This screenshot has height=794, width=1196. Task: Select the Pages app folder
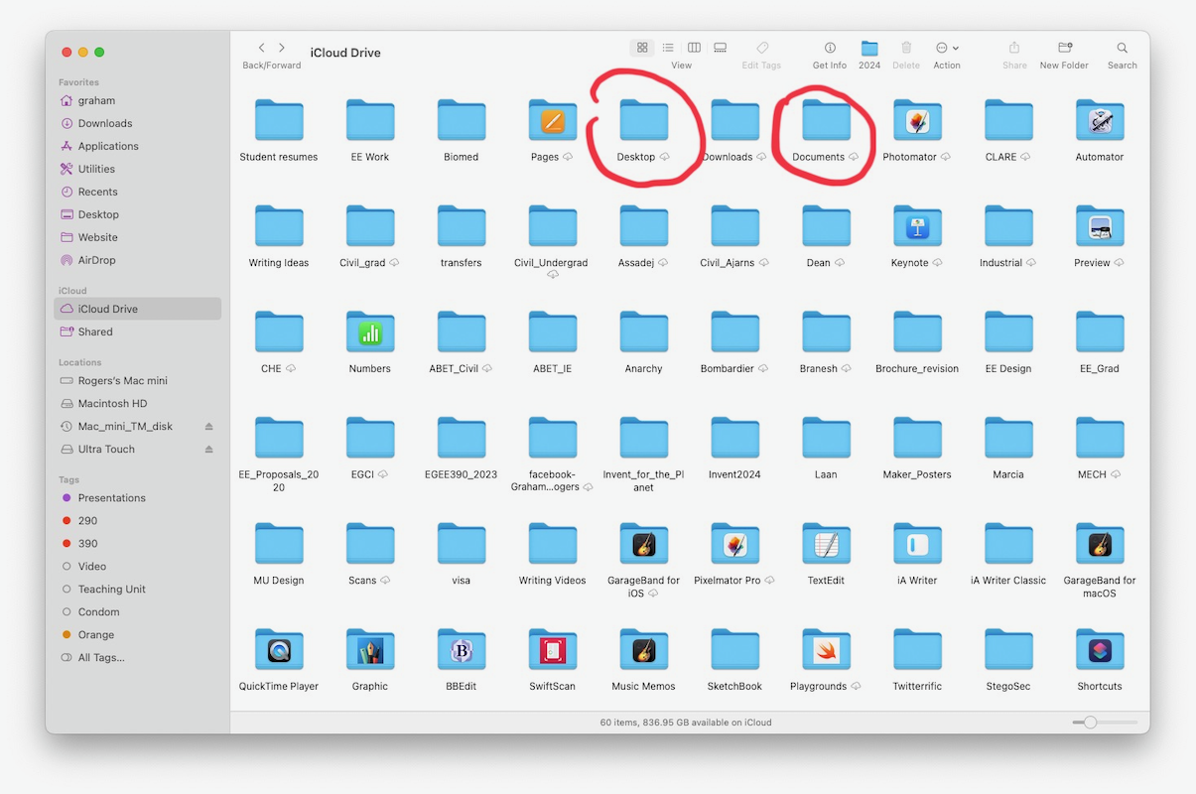point(553,121)
